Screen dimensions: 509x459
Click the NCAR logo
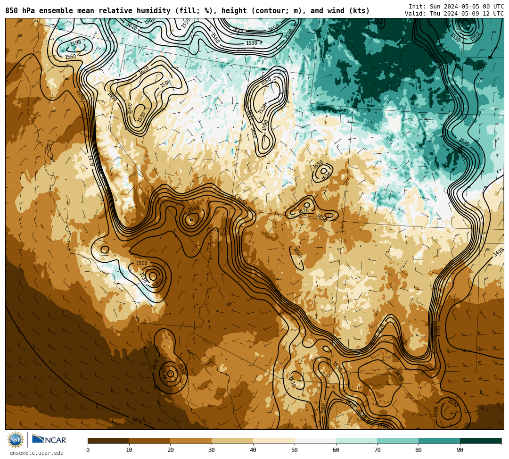coord(49,440)
